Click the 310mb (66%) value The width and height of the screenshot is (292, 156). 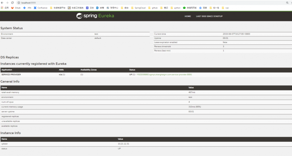click(195, 107)
